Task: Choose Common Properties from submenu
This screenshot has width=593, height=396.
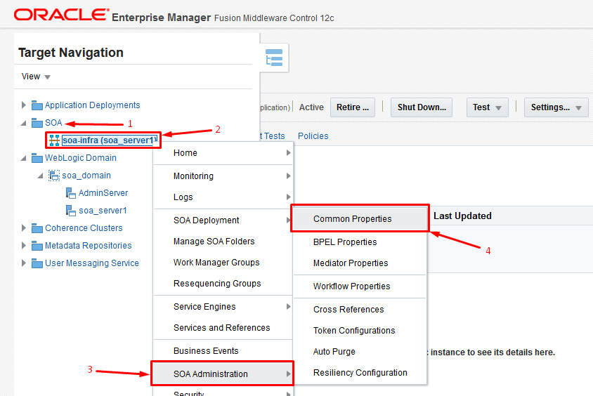Action: 360,219
